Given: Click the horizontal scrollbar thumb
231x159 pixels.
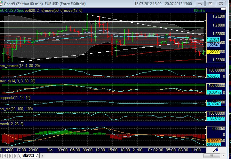Looking at the screenshot, I should pos(212,155).
